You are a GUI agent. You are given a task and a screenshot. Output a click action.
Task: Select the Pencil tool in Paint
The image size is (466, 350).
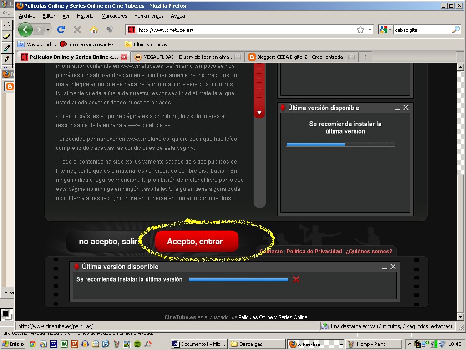(x=6, y=59)
